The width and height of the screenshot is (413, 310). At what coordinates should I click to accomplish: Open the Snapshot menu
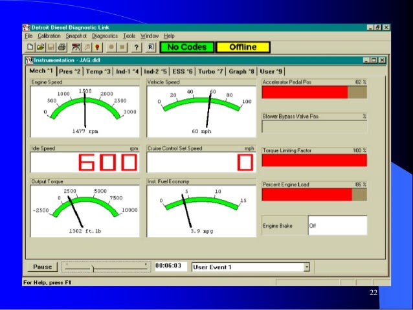click(76, 36)
